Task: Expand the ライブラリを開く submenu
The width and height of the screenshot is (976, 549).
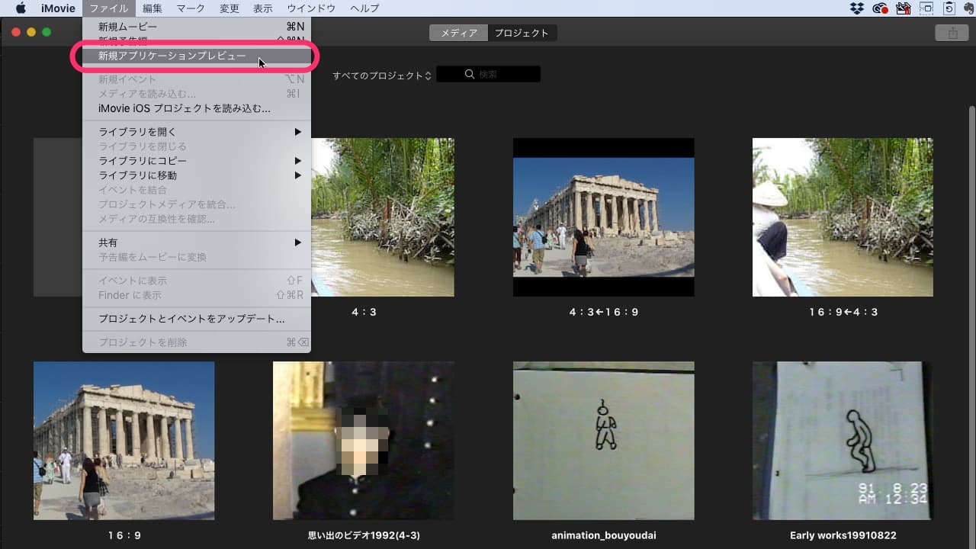Action: [x=197, y=132]
